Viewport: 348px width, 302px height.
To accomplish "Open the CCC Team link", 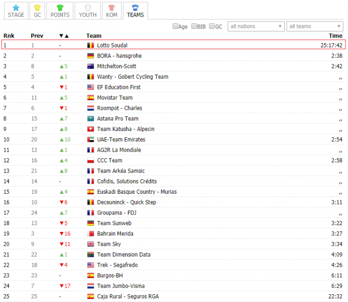I will tap(109, 160).
